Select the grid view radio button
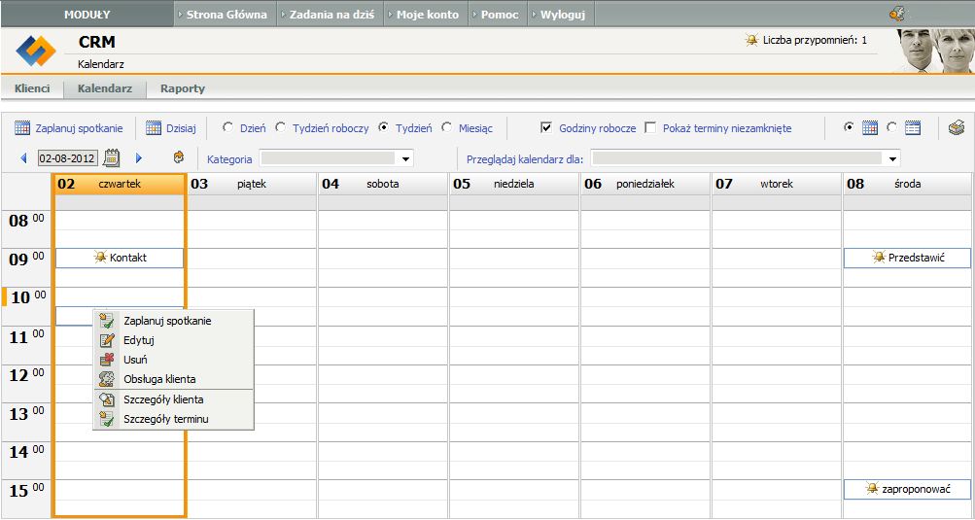Viewport: 975px width, 520px height. tap(850, 127)
